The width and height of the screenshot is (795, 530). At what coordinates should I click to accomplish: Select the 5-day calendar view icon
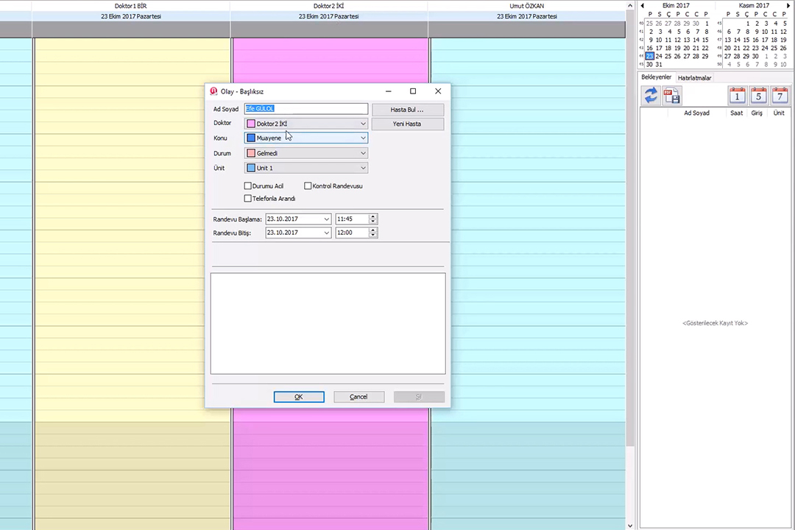click(x=758, y=95)
